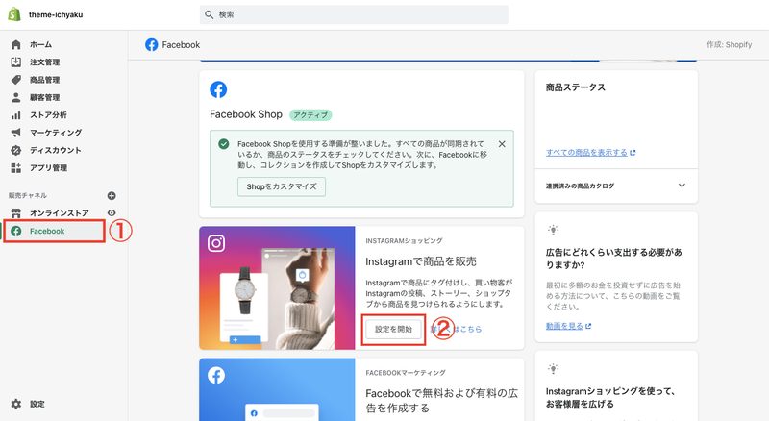769x421 pixels.
Task: Click the Instagram logo on promo image
Action: pos(216,243)
